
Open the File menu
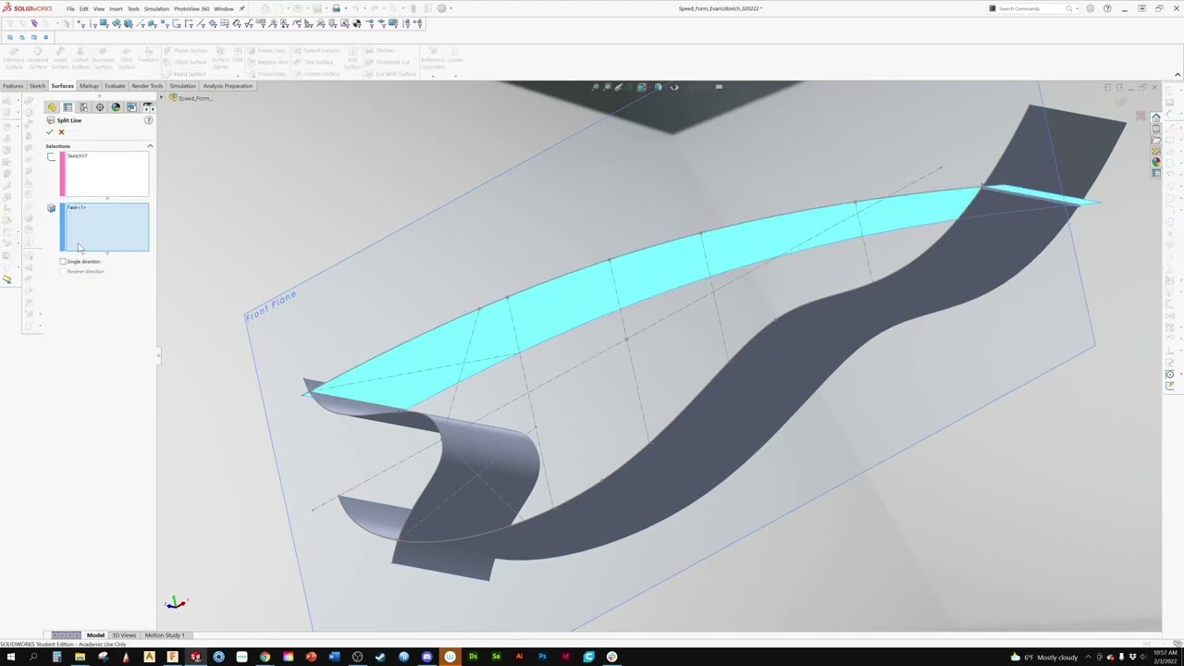tap(70, 8)
